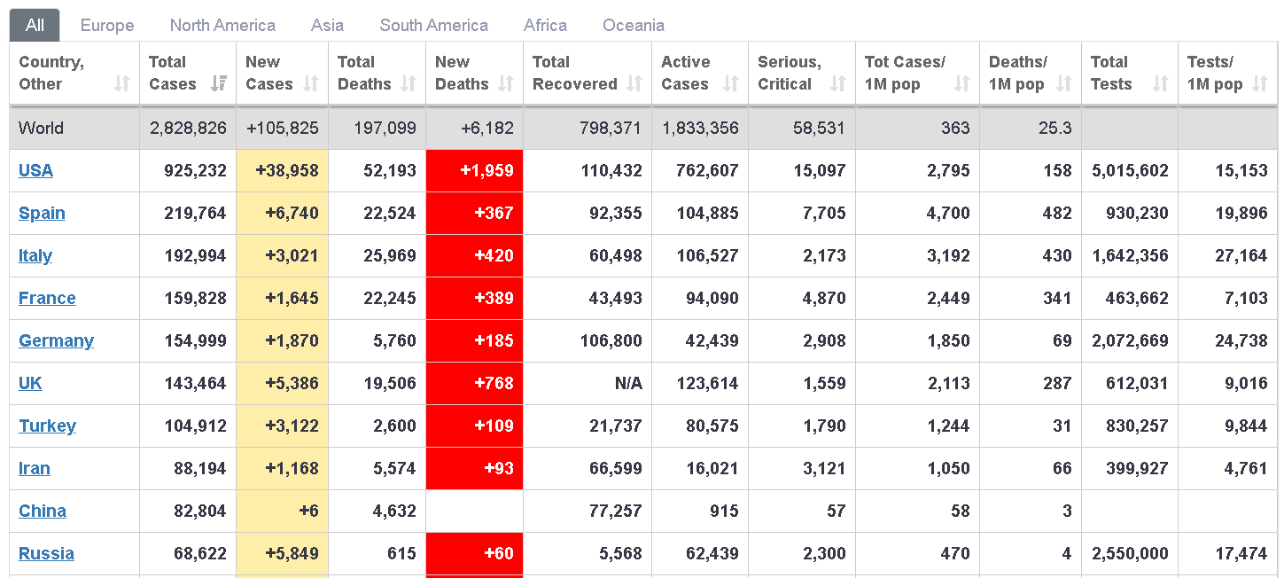The height and width of the screenshot is (578, 1284).
Task: Click the Total Recovered header label
Action: coord(574,73)
